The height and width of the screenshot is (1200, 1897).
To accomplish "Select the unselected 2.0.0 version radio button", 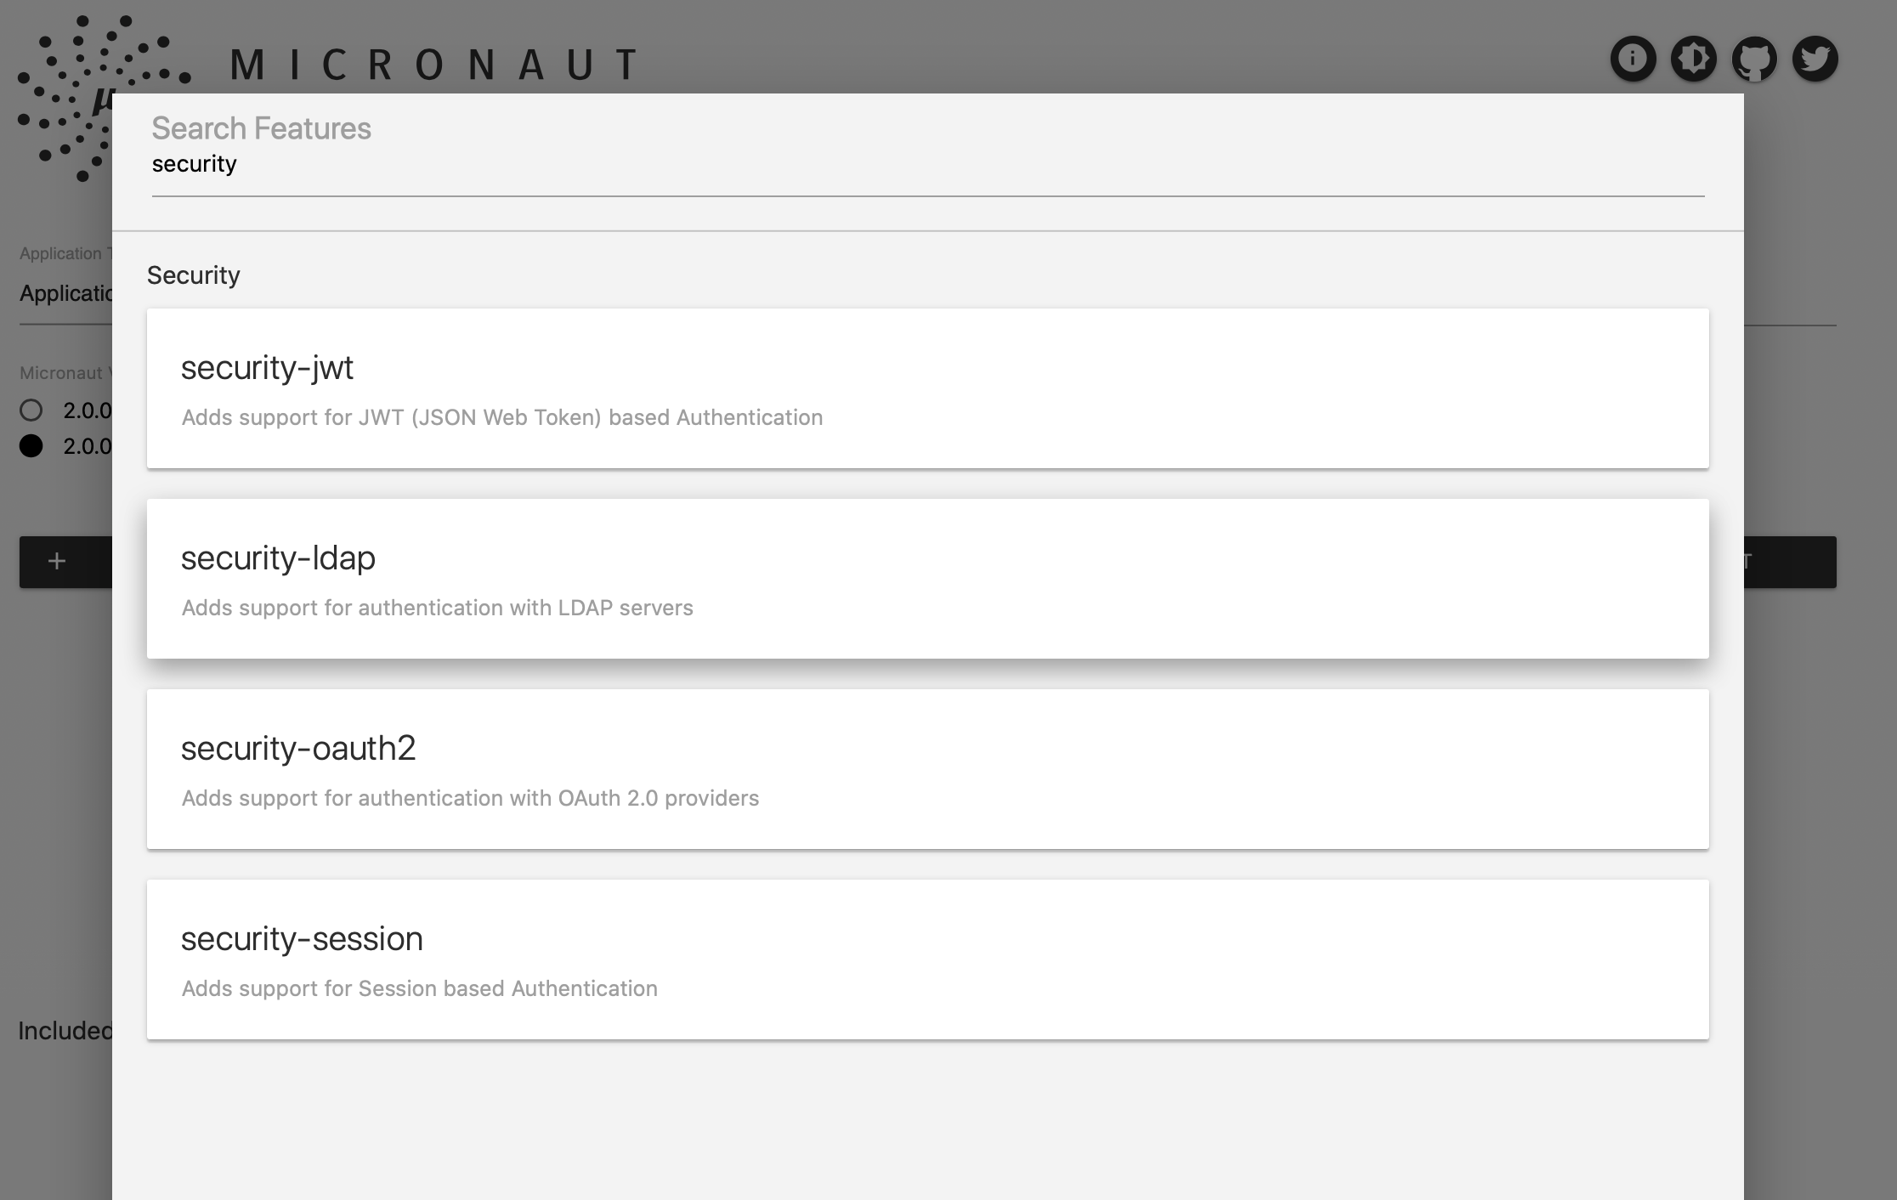I will pyautogui.click(x=32, y=410).
